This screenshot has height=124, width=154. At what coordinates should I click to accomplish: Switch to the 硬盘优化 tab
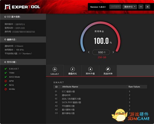pyautogui.click(x=73, y=71)
